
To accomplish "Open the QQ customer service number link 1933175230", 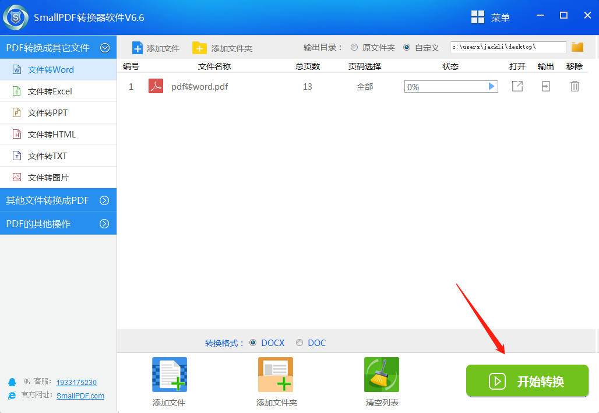I will pyautogui.click(x=76, y=383).
